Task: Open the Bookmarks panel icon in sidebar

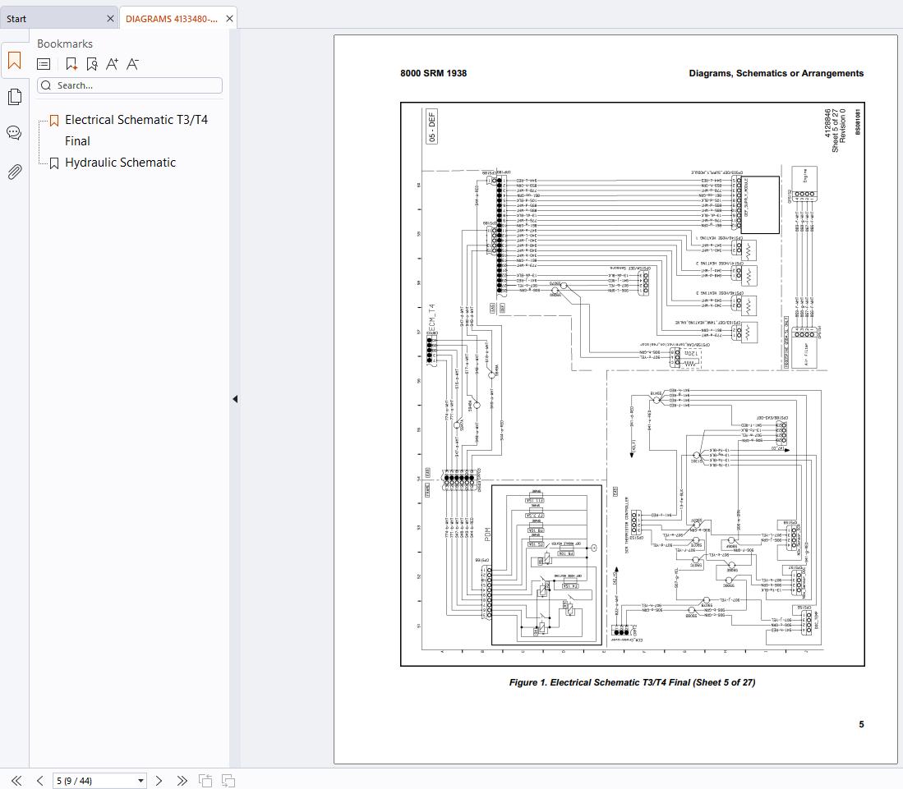Action: [15, 61]
